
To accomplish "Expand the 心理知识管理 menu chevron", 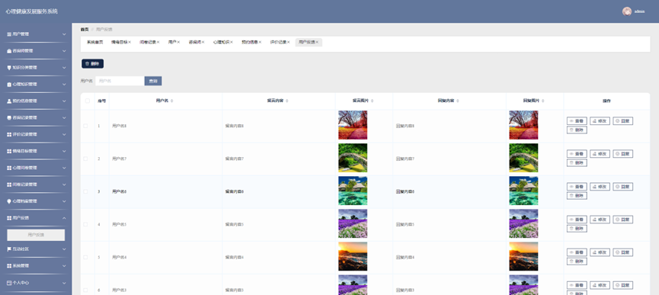I will 64,85.
